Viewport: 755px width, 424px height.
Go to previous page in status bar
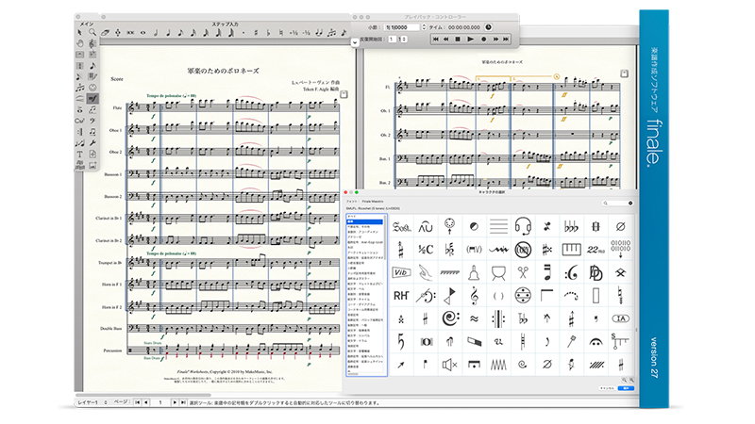click(x=146, y=402)
